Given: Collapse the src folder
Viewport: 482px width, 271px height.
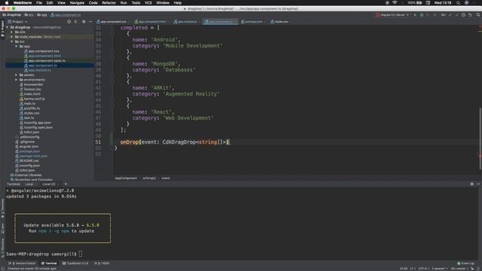Looking at the screenshot, I should click(12, 41).
